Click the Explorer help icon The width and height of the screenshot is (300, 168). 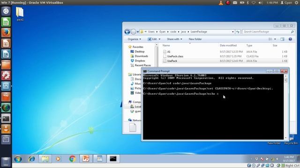coord(290,39)
